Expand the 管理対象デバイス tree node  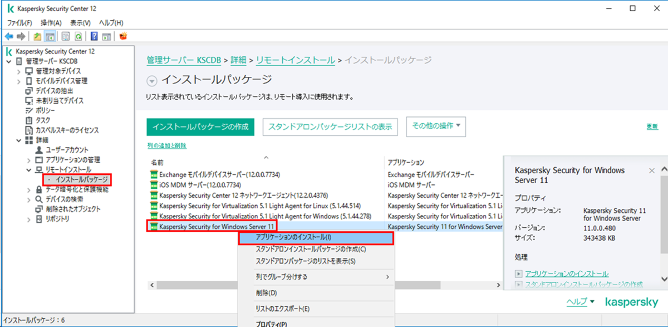18,71
